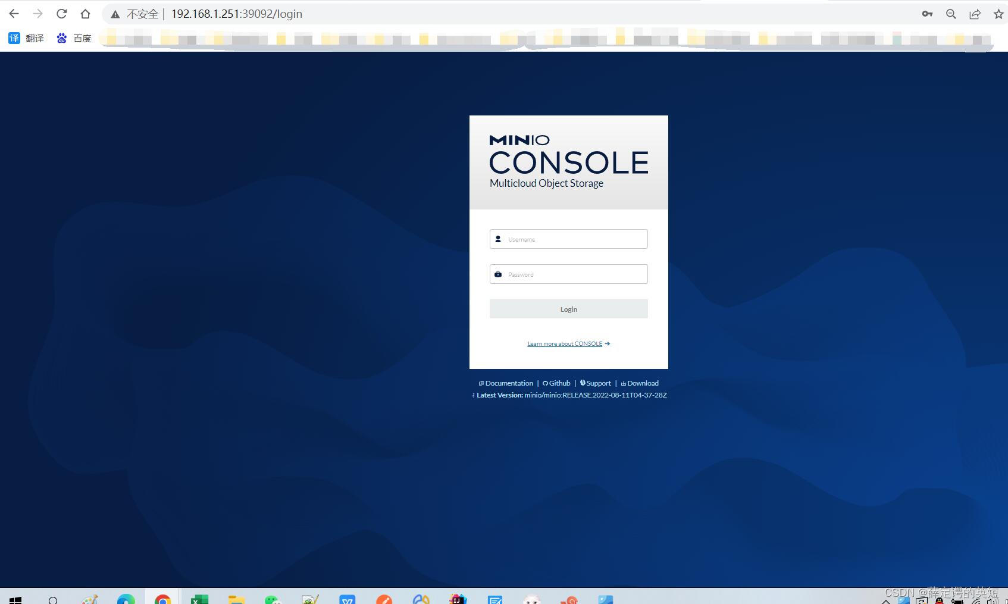The width and height of the screenshot is (1008, 604).
Task: Open saved passwords key icon
Action: tap(927, 14)
